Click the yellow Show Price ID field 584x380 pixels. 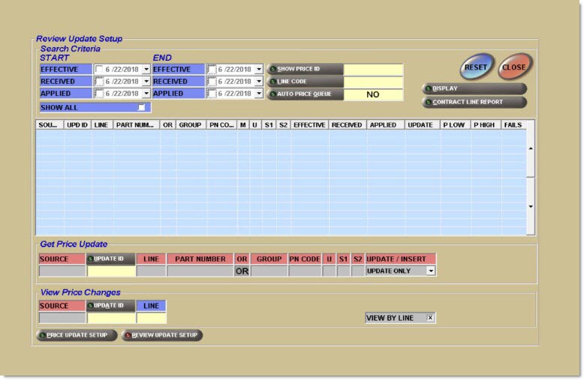pos(373,70)
